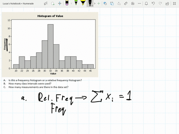Click the 'Frequency' y-axis label
This screenshot has width=179, height=134.
(x=5, y=44)
